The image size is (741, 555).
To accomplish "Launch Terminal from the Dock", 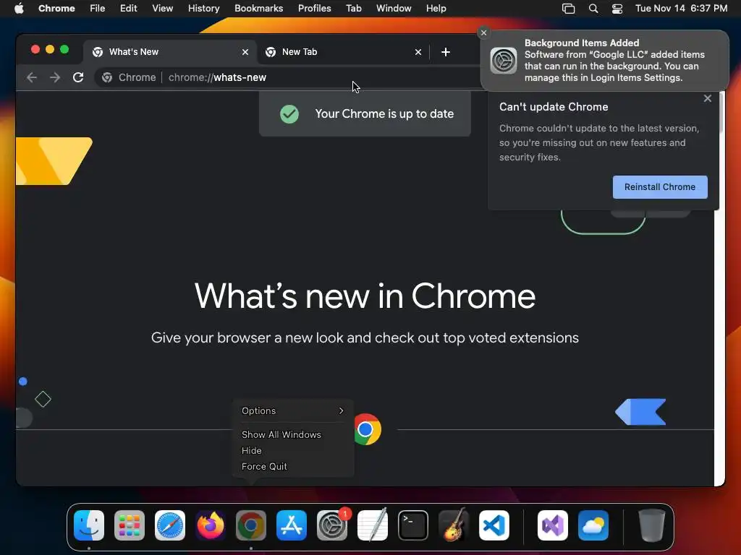I will click(413, 525).
